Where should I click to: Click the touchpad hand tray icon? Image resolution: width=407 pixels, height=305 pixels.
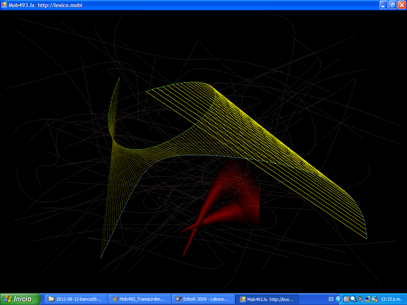(x=346, y=299)
